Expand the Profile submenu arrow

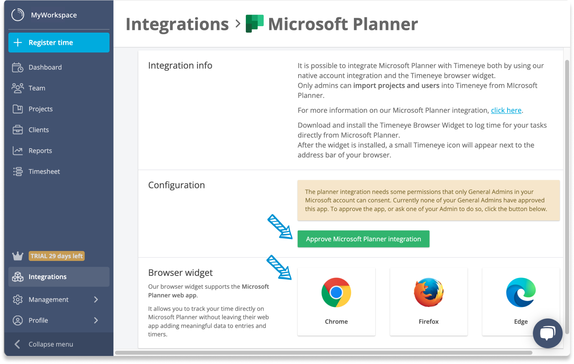pyautogui.click(x=96, y=320)
